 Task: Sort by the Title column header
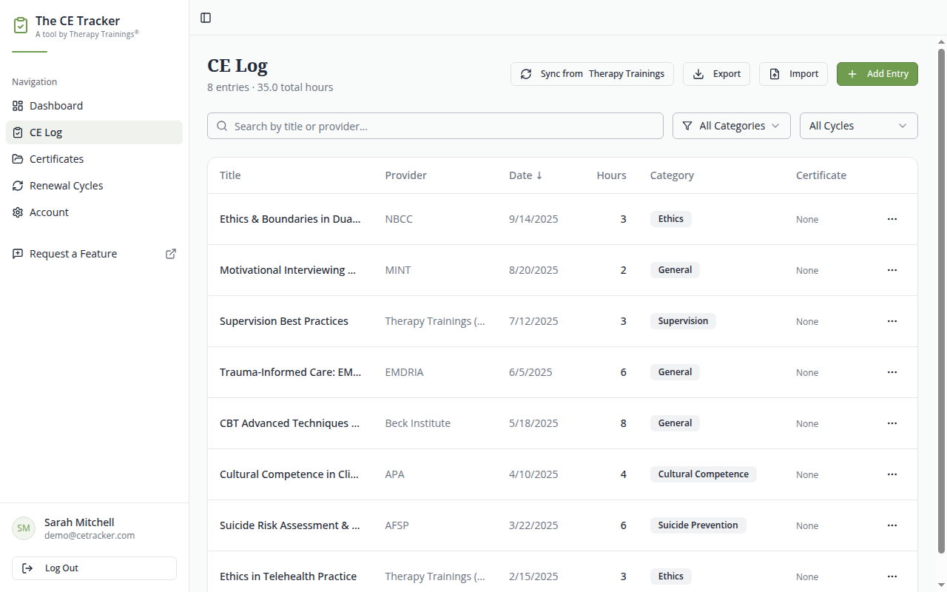click(x=230, y=175)
